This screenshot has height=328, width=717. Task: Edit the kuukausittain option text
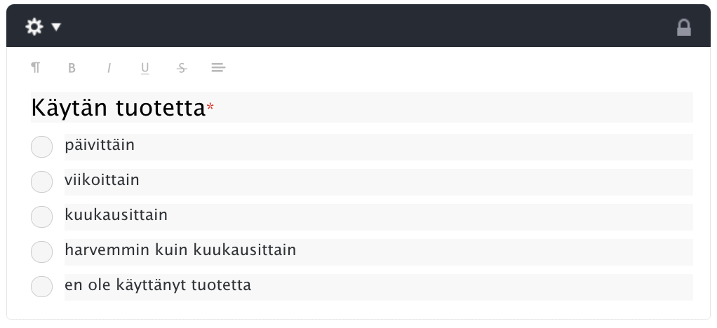coord(379,217)
